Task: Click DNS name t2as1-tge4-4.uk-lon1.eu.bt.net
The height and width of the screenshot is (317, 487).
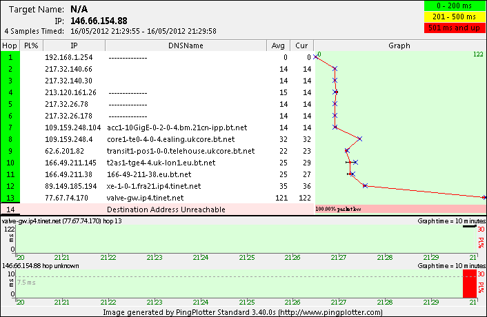Action: 161,163
